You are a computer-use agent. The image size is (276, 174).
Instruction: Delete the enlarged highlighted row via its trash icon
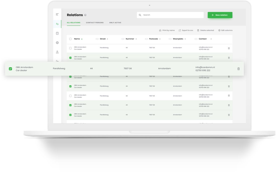(239, 69)
